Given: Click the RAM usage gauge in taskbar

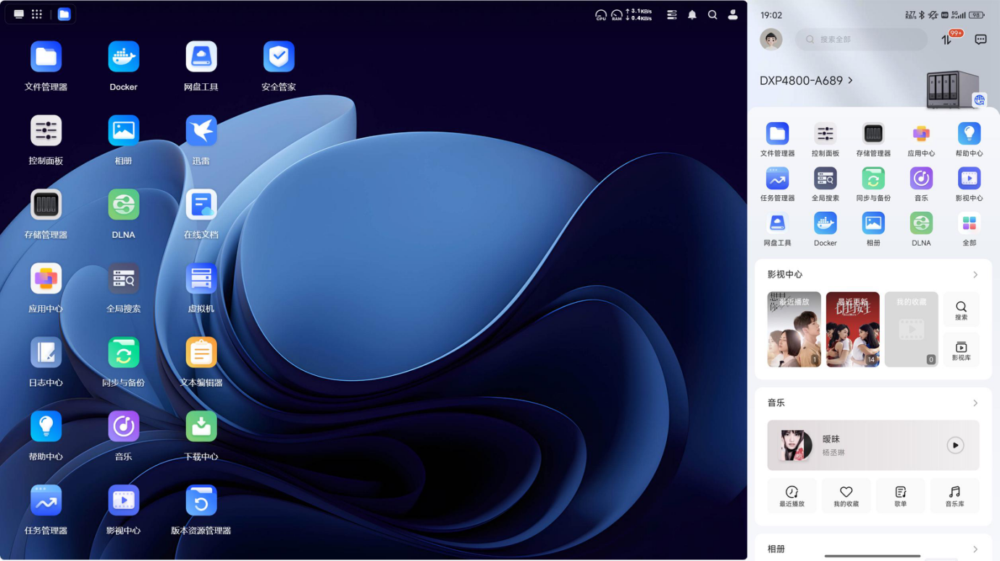Looking at the screenshot, I should (617, 14).
